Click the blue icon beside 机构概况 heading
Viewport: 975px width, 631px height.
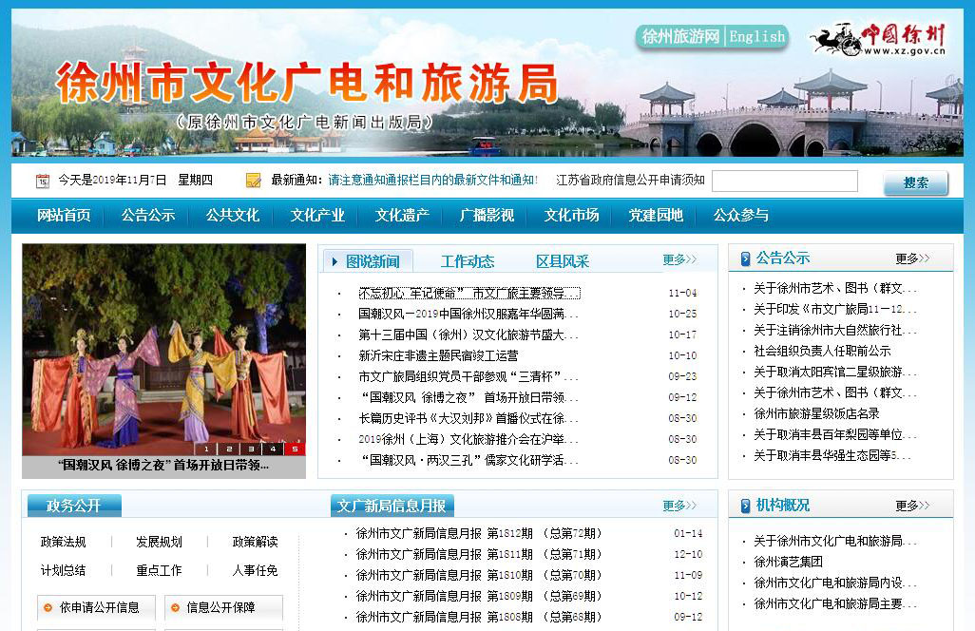pos(744,506)
